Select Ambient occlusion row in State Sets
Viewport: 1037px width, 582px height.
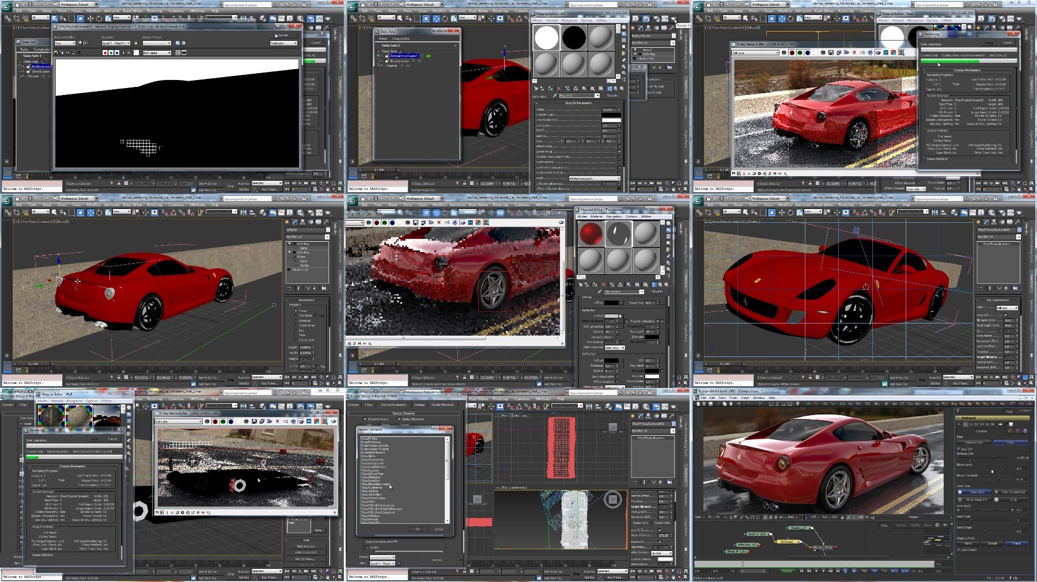[x=404, y=56]
